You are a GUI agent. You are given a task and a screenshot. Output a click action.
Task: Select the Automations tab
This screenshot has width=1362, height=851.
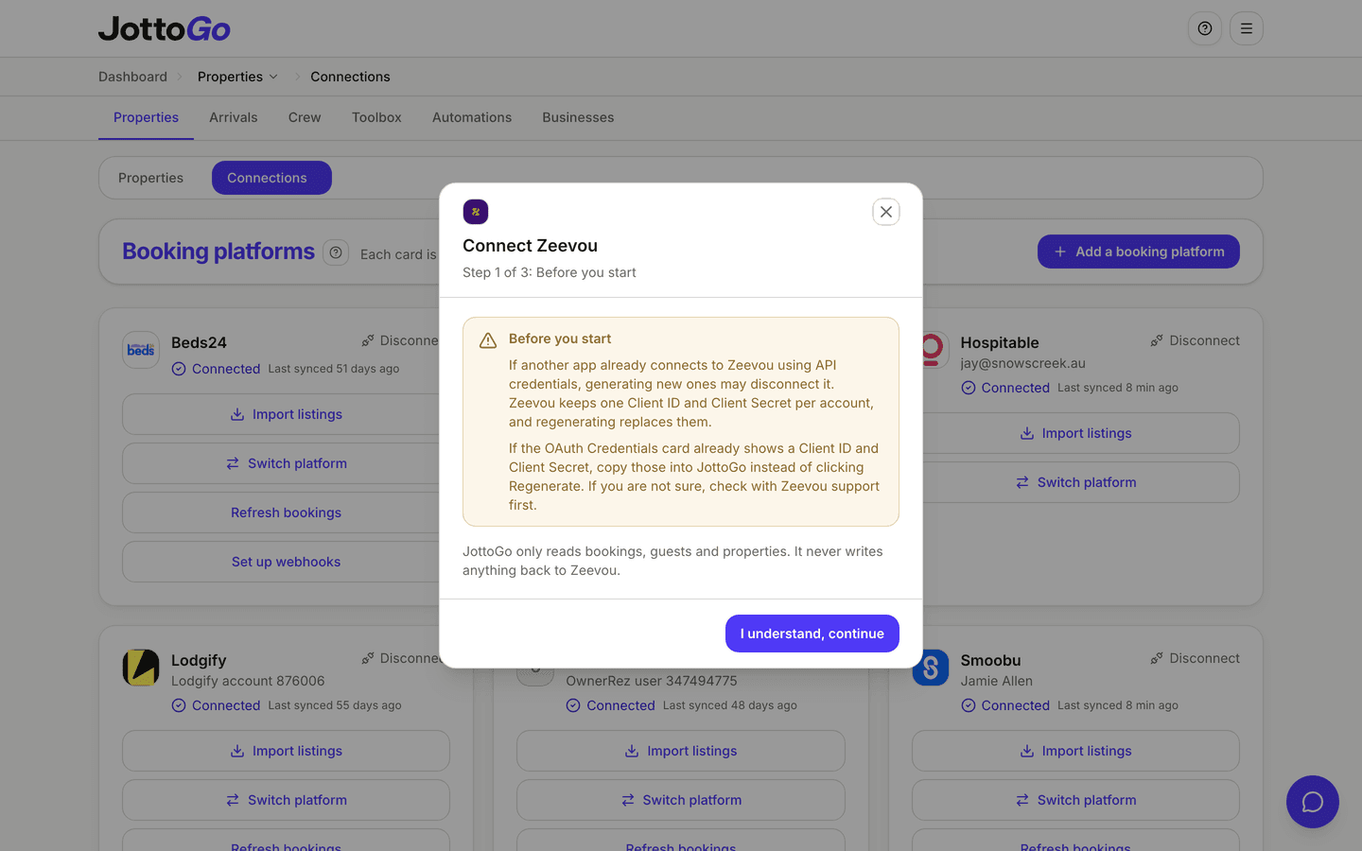tap(472, 117)
